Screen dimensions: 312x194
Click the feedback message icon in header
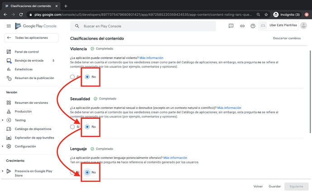(x=231, y=26)
